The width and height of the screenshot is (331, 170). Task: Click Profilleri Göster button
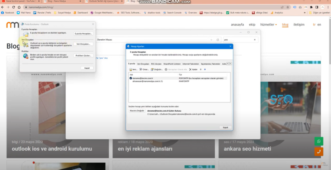(x=83, y=55)
